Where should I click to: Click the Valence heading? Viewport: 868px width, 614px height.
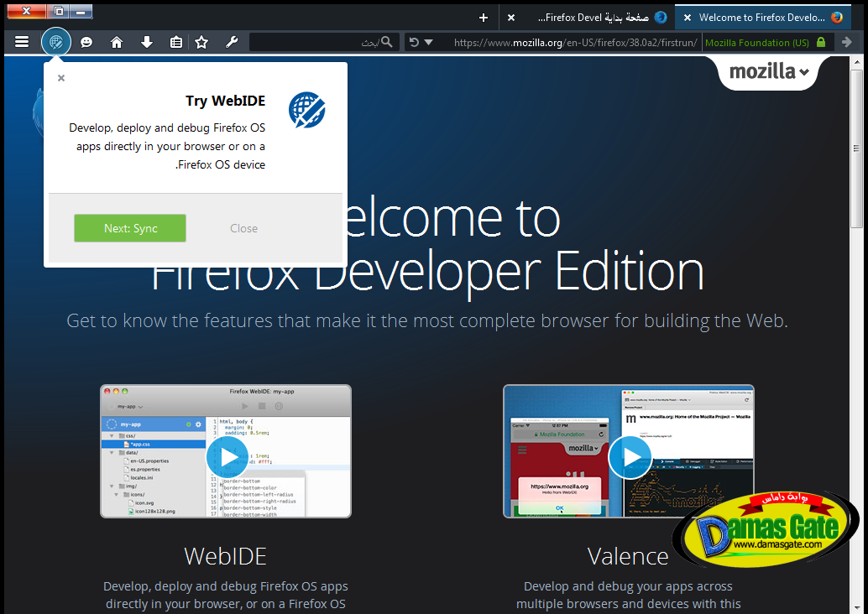(628, 556)
